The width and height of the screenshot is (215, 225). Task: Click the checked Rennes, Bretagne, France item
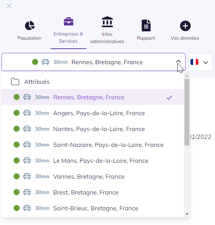click(x=92, y=97)
